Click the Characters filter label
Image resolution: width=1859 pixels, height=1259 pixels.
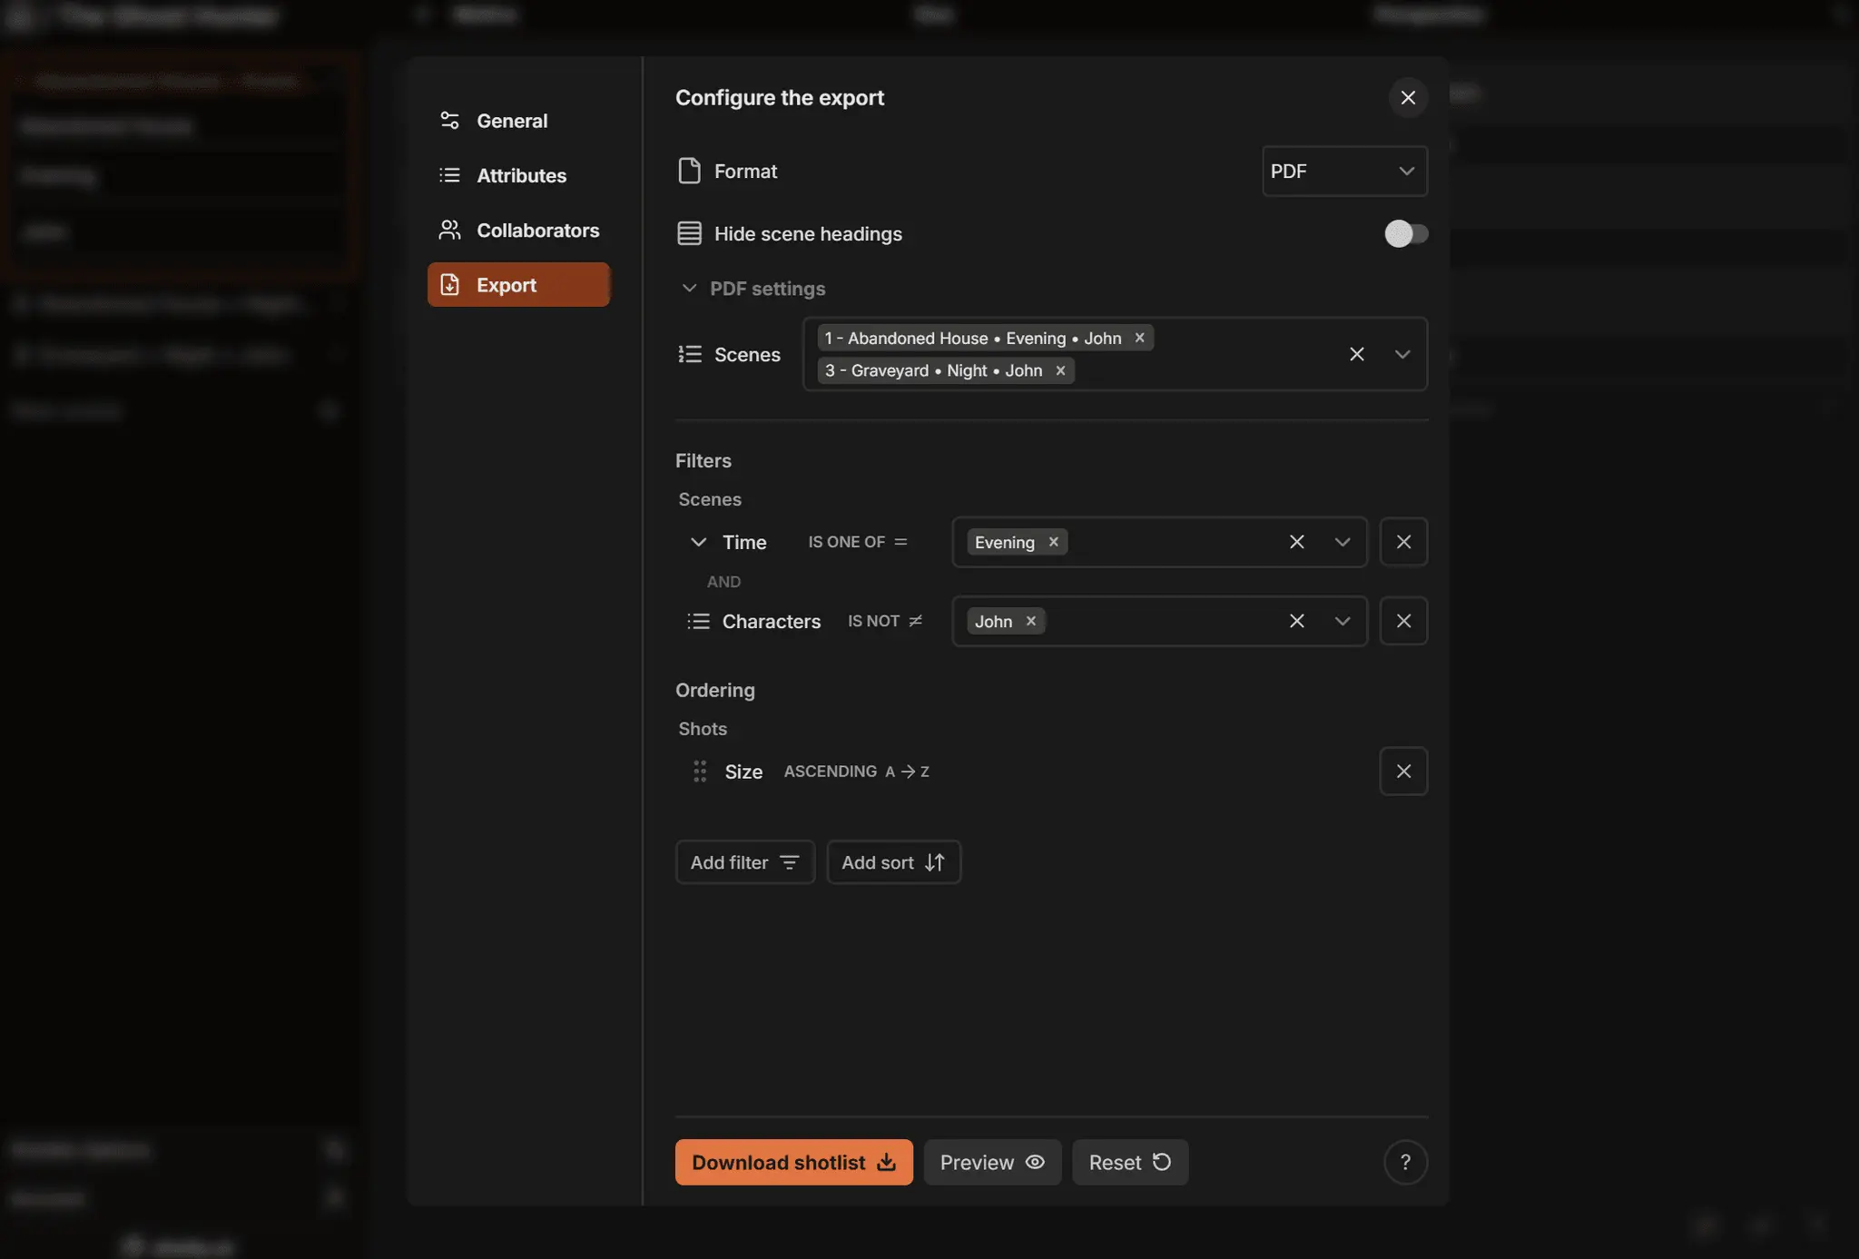[x=772, y=621]
